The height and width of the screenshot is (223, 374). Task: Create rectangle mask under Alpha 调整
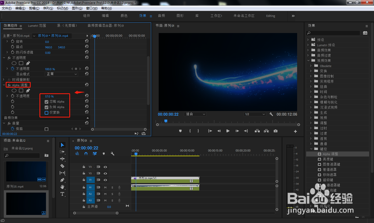pos(21,90)
